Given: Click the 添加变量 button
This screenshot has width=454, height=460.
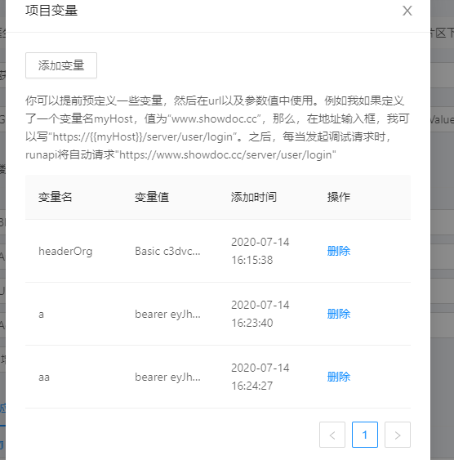Looking at the screenshot, I should (61, 65).
